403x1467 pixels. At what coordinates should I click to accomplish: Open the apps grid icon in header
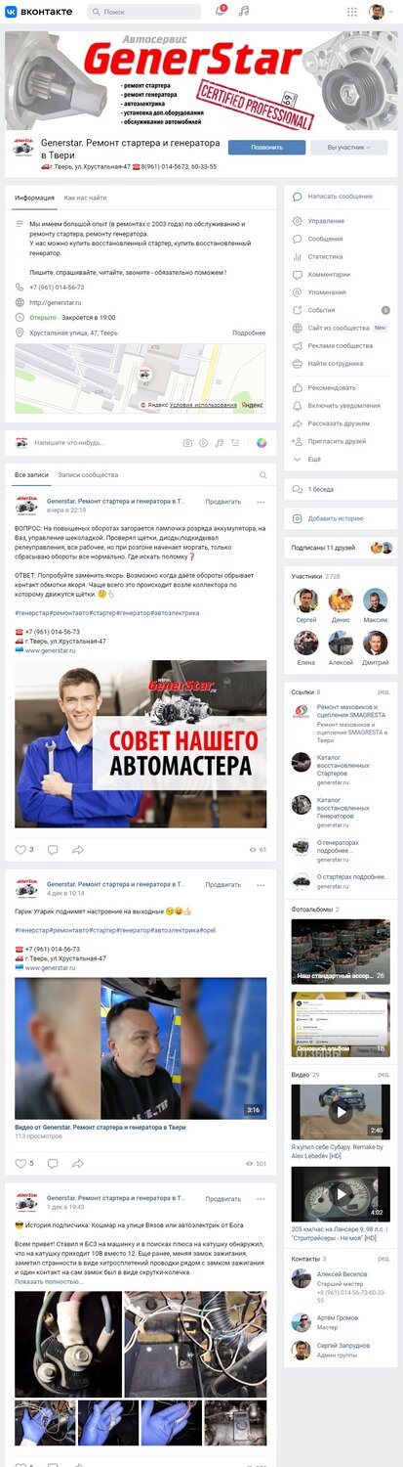click(x=352, y=12)
